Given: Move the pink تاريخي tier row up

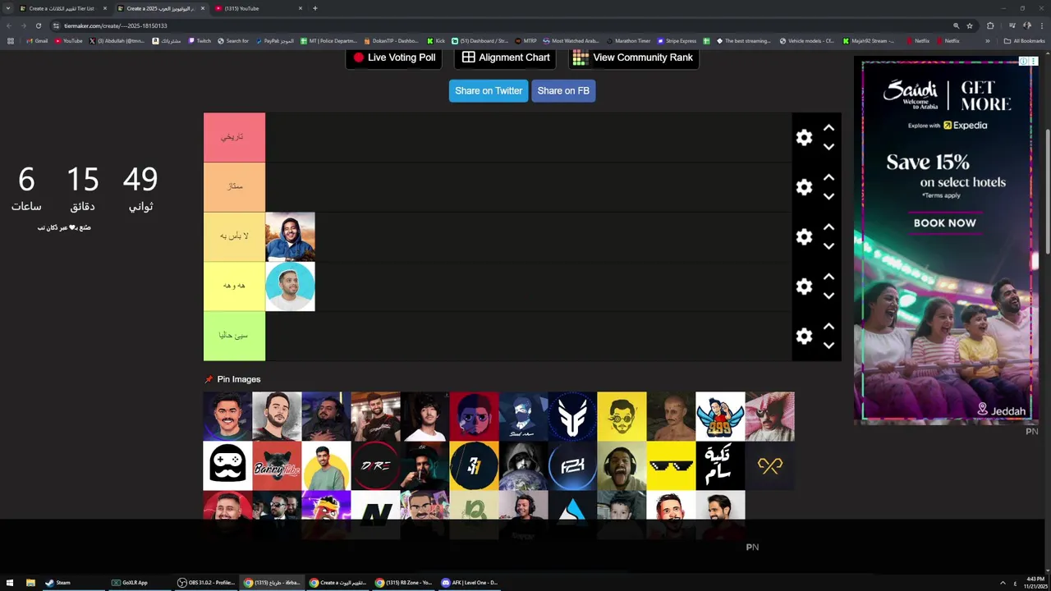Looking at the screenshot, I should 828,128.
